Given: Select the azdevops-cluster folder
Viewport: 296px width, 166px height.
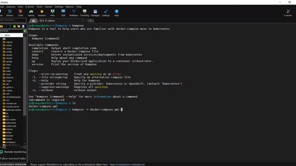Looking at the screenshot, I should [x=12, y=110].
